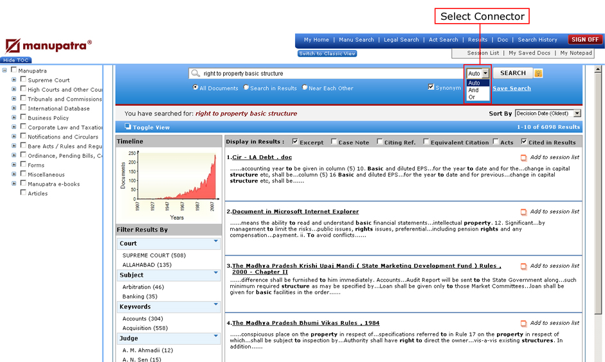The image size is (605, 362).
Task: Expand International Database node
Action: click(x=14, y=108)
